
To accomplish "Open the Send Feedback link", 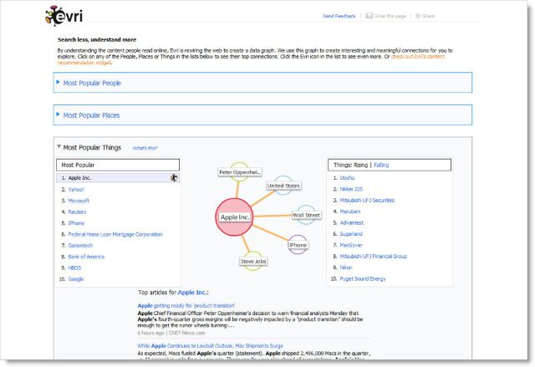I will click(x=339, y=16).
